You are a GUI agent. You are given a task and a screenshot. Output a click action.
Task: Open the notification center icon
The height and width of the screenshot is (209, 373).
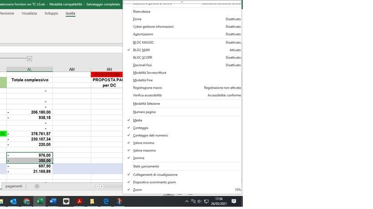coord(234,201)
